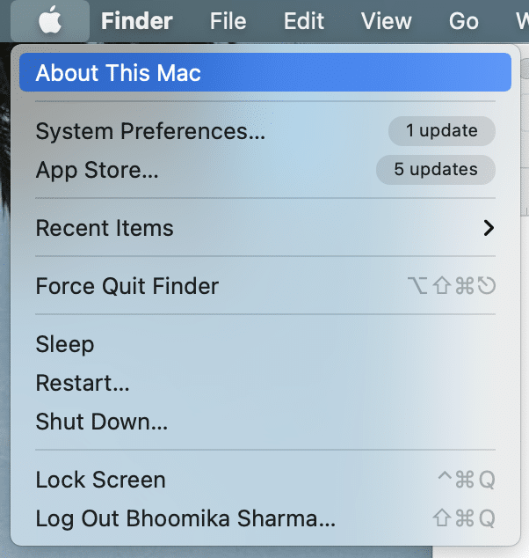The width and height of the screenshot is (529, 558).
Task: Click the Recent Items chevron arrow
Action: coord(489,228)
